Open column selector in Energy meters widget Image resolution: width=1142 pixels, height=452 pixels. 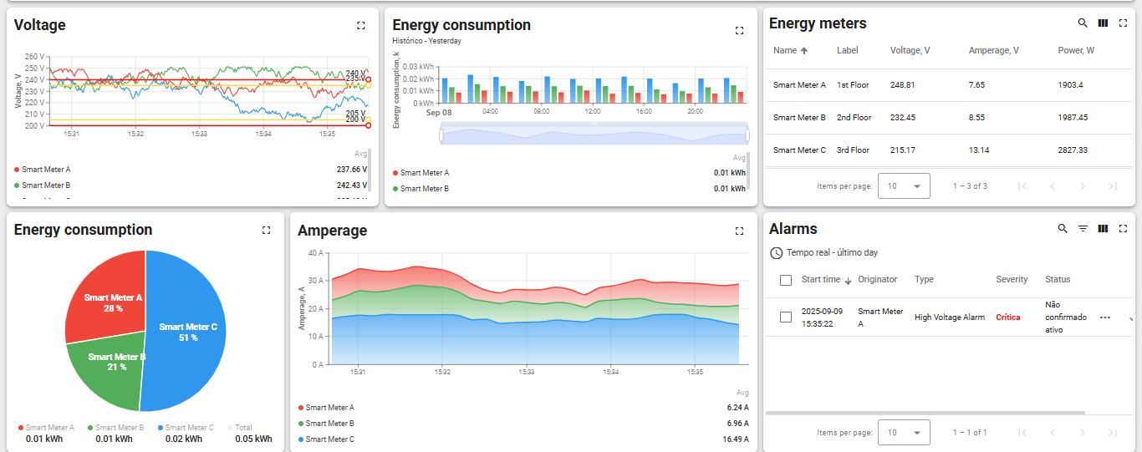(x=1103, y=23)
